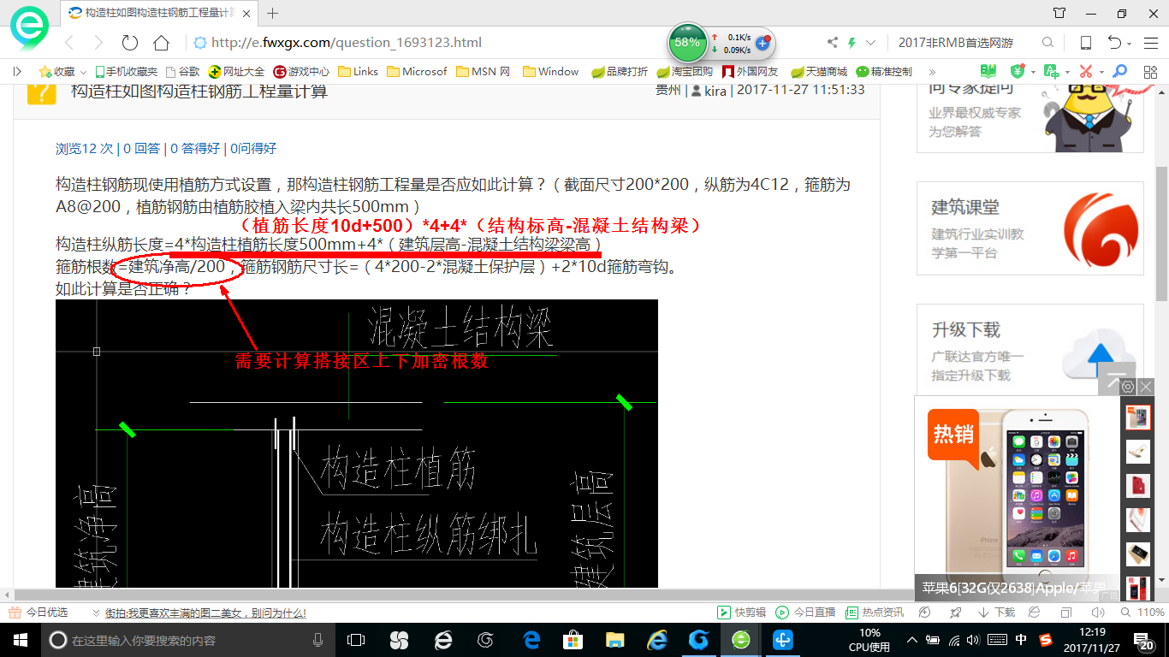Click green book reader extension icon
This screenshot has width=1169, height=657.
click(989, 71)
